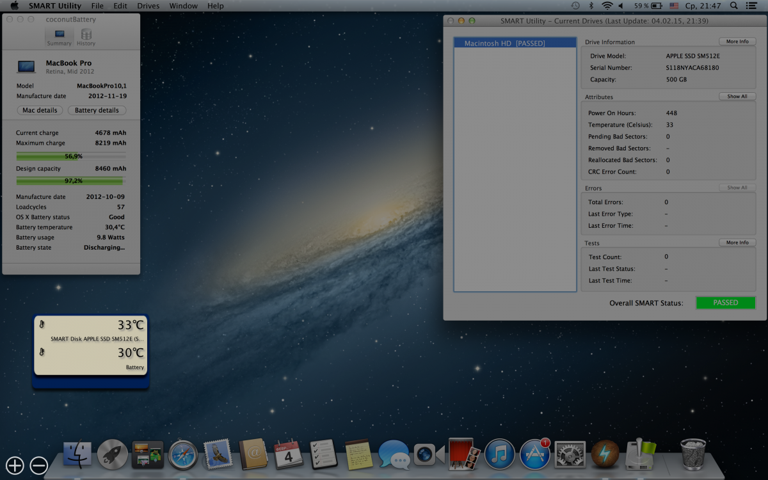Click the Loadcycles value 57
The width and height of the screenshot is (768, 480).
(121, 207)
